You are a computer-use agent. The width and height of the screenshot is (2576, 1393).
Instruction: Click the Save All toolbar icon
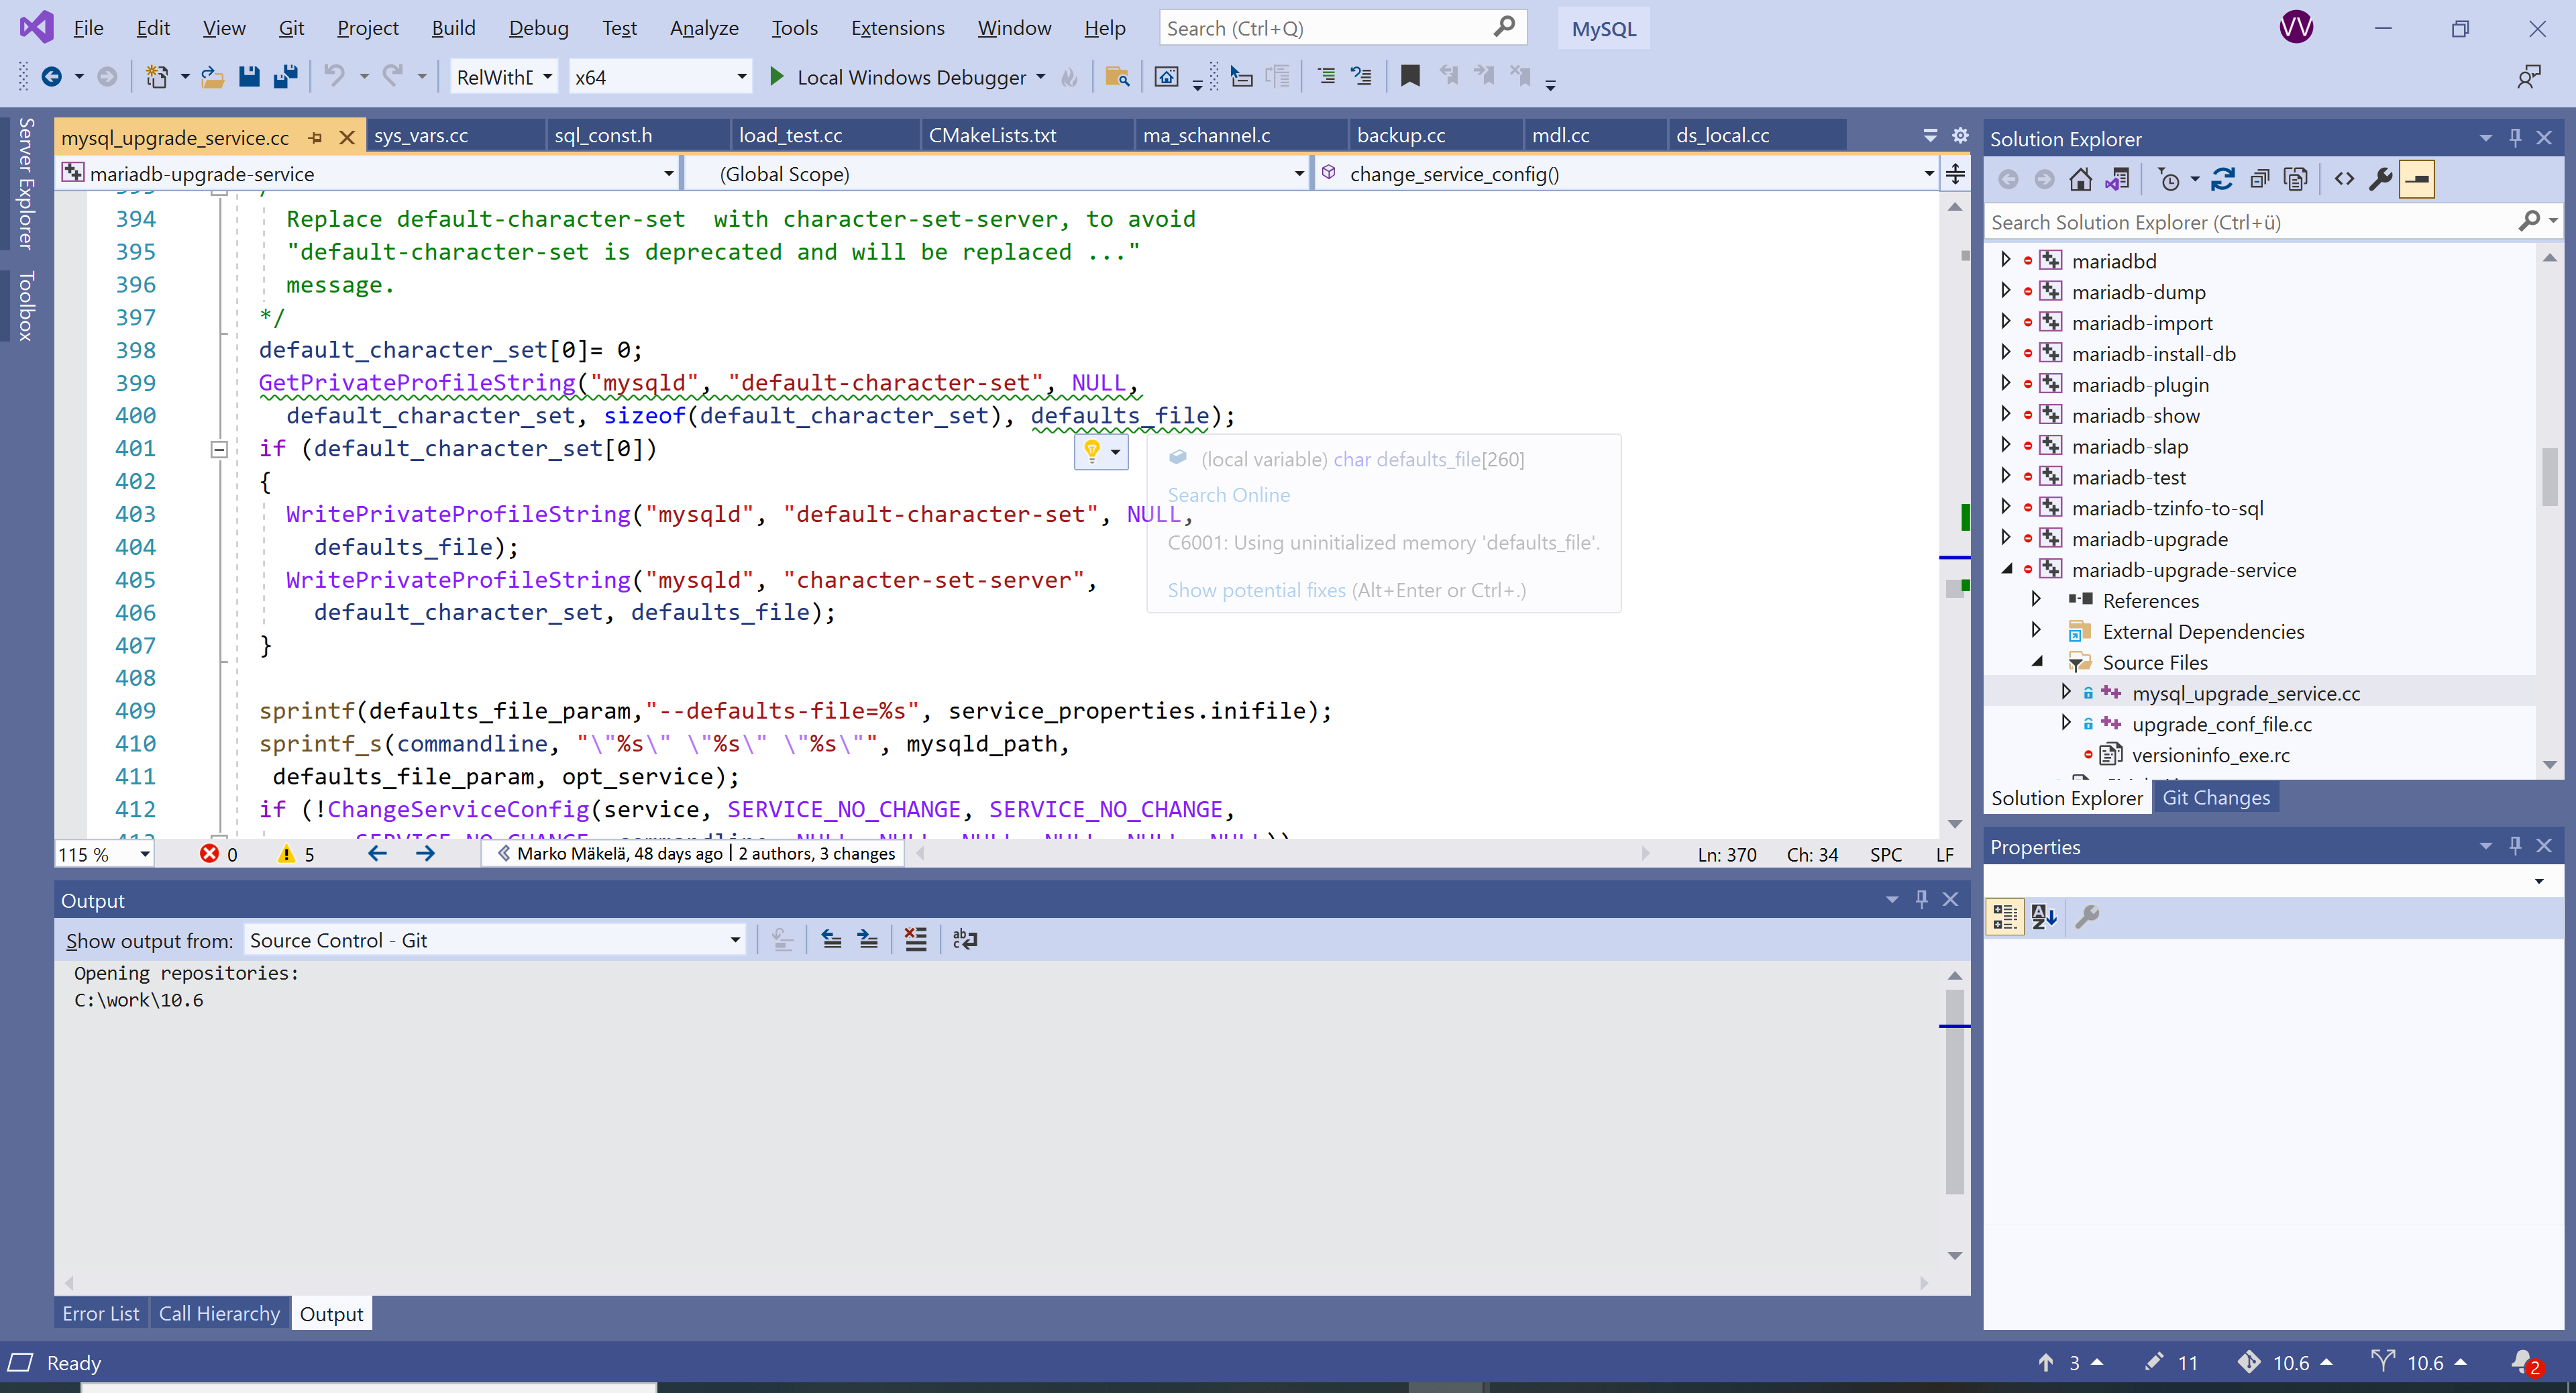[285, 77]
